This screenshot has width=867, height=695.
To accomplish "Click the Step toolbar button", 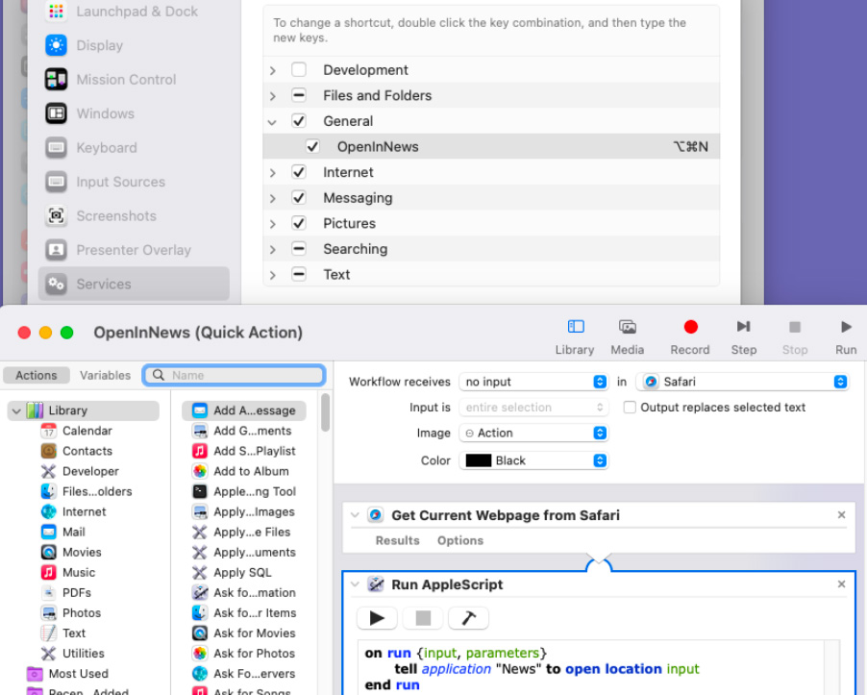I will coord(744,336).
